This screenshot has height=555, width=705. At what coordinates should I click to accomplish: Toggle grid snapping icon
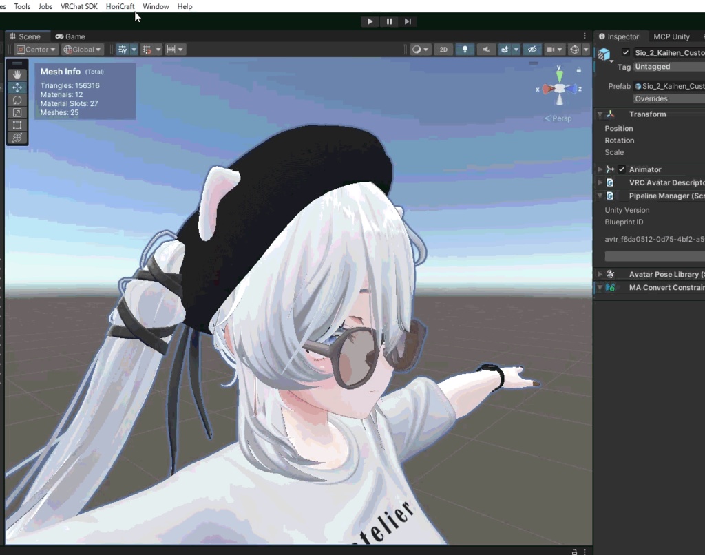point(147,50)
